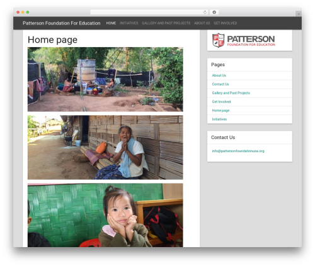Click the photo of elderly woman praying
Screen dimensions: 315x266
(x=105, y=147)
